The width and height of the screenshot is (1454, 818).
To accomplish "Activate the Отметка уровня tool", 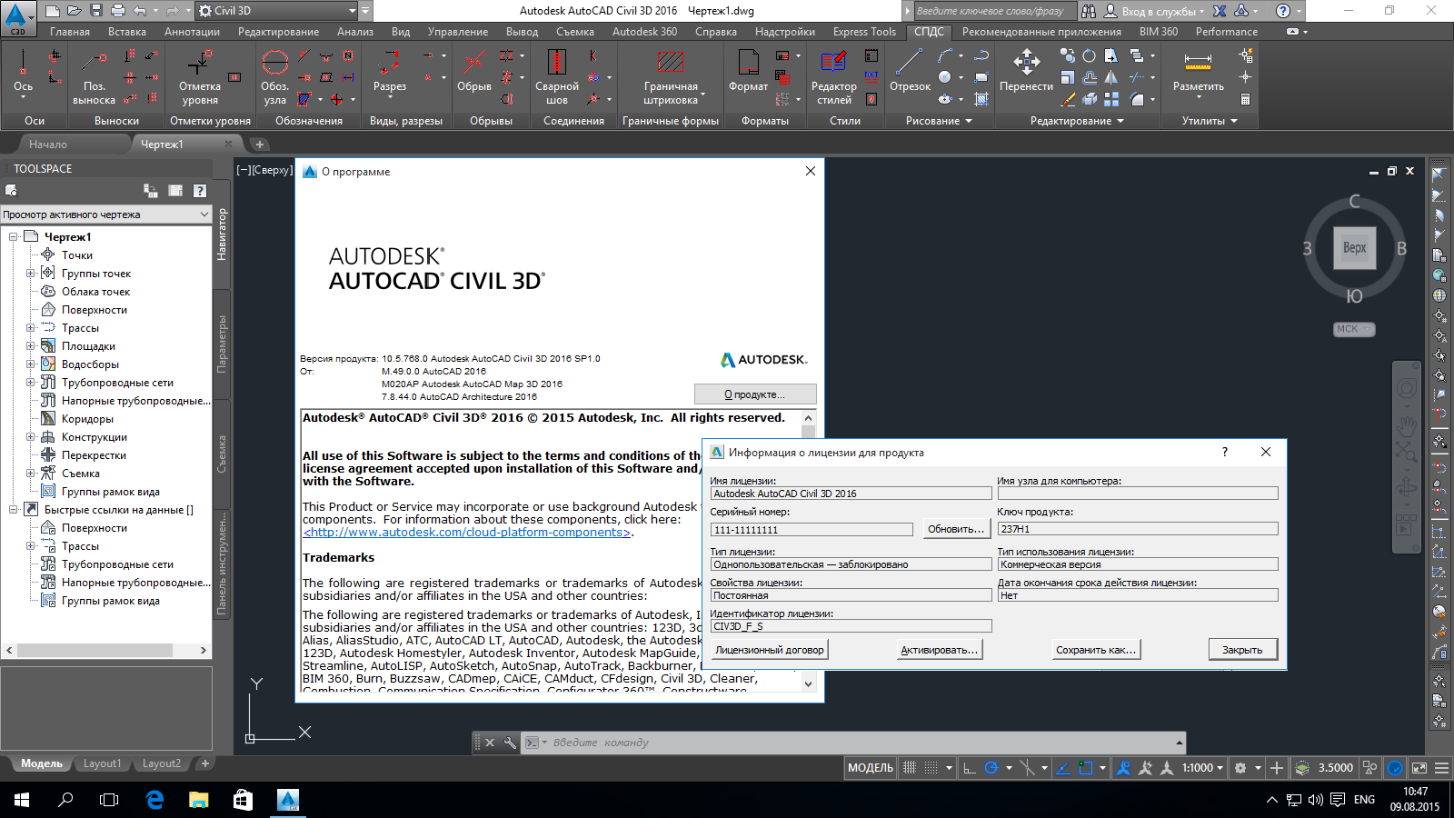I will [x=200, y=77].
